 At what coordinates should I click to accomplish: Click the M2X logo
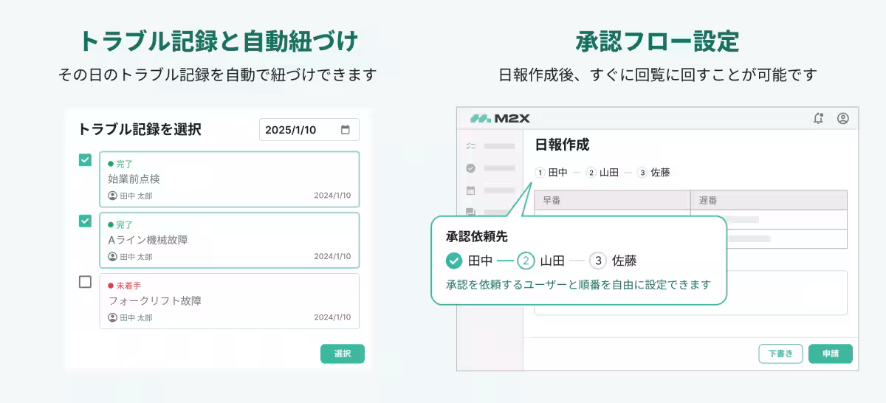click(x=500, y=118)
